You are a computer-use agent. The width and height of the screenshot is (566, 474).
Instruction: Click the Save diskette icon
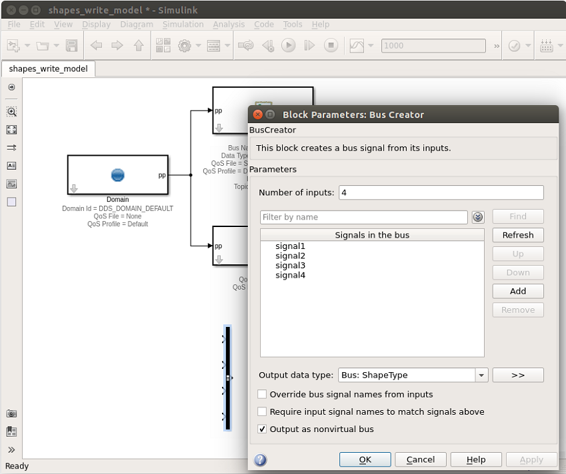71,46
